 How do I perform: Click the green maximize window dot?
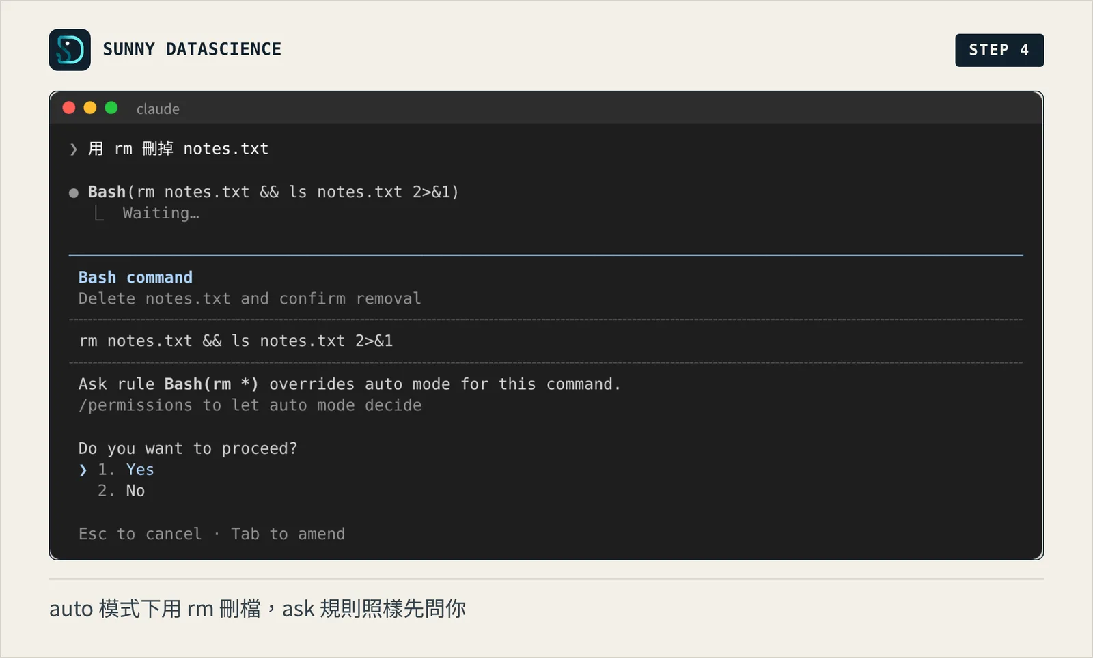coord(111,108)
